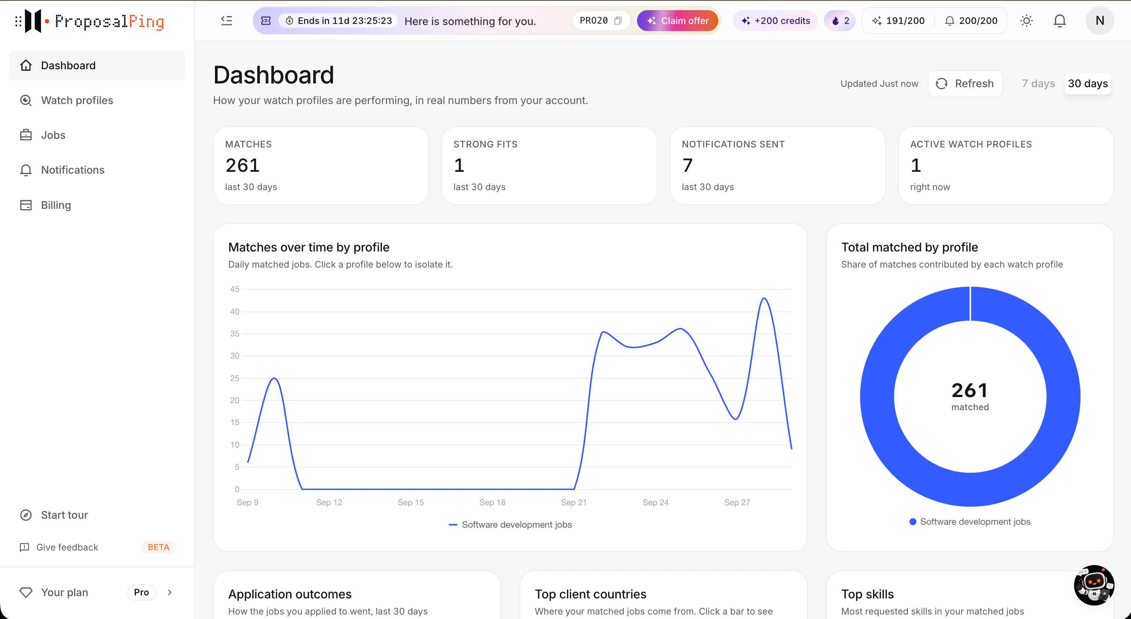Toggle light/dark theme sun icon
1131x619 pixels.
[x=1026, y=21]
